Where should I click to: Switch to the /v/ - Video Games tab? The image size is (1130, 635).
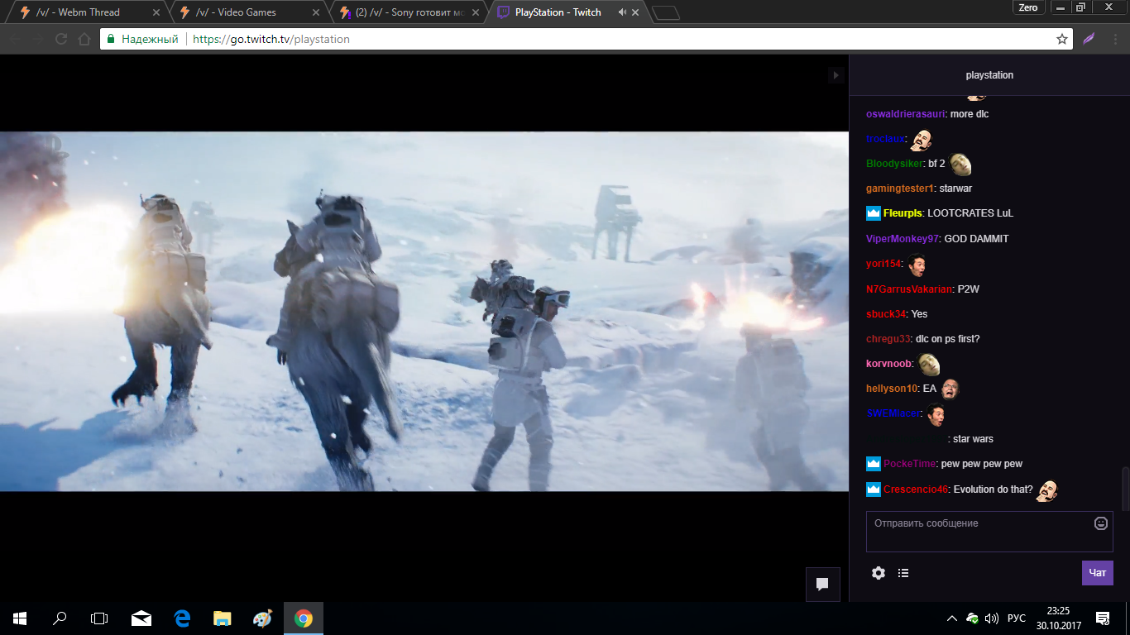click(247, 12)
